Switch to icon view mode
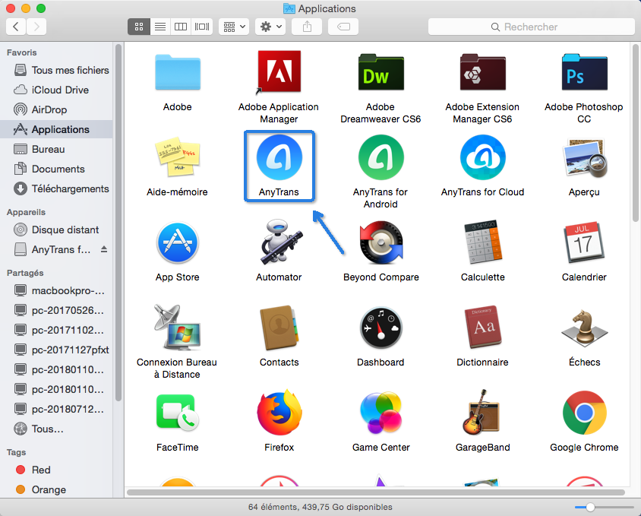Image resolution: width=641 pixels, height=516 pixels. [139, 27]
